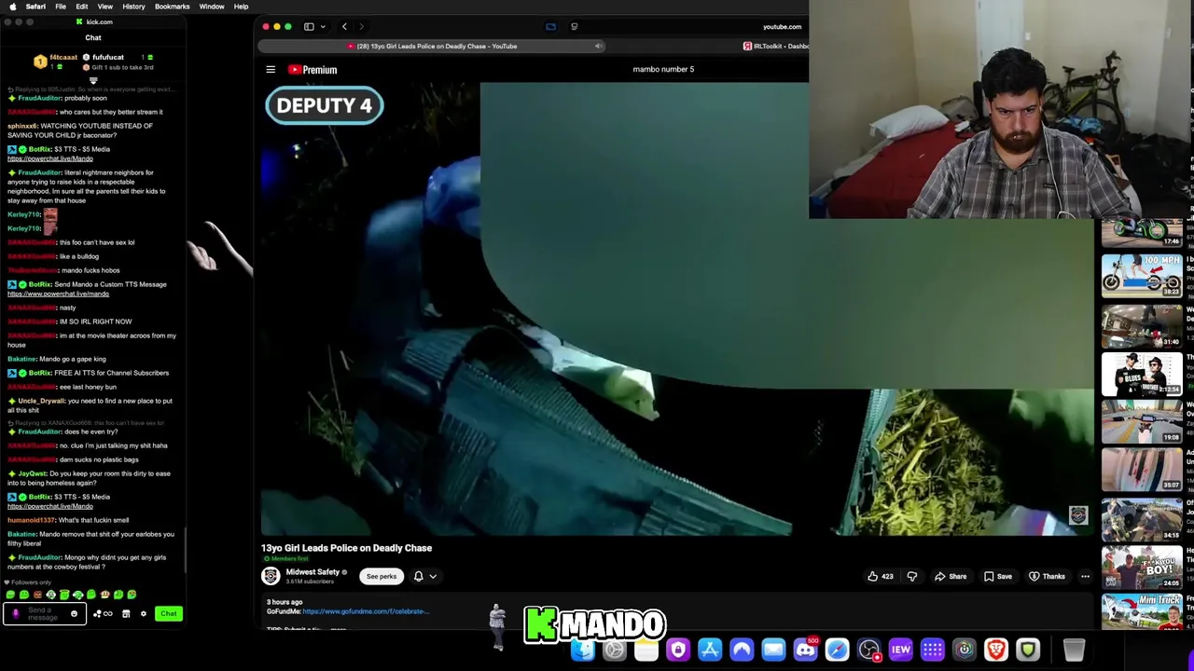
Task: Open the Mini Truck recommended video thumbnail
Action: pyautogui.click(x=1142, y=611)
